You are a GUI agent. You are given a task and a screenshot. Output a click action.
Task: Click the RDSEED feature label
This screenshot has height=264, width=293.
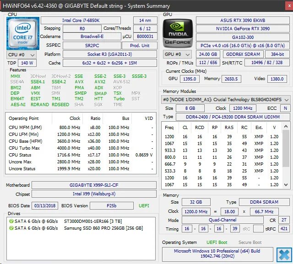(60, 105)
